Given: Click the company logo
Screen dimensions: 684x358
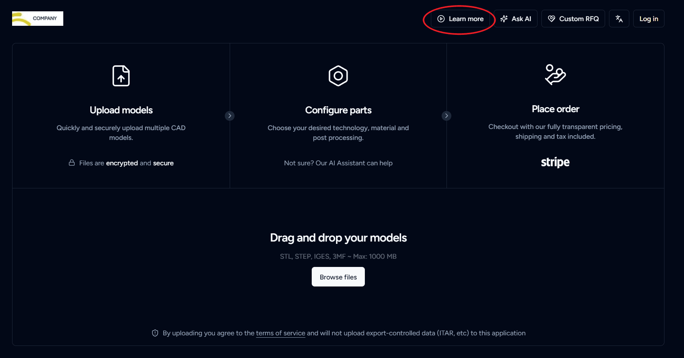Looking at the screenshot, I should click(x=38, y=19).
